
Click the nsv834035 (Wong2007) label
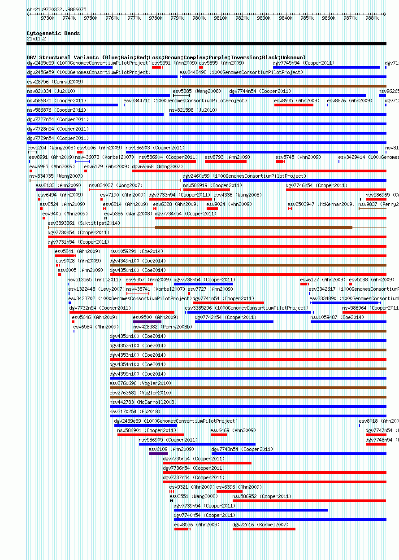point(56,176)
